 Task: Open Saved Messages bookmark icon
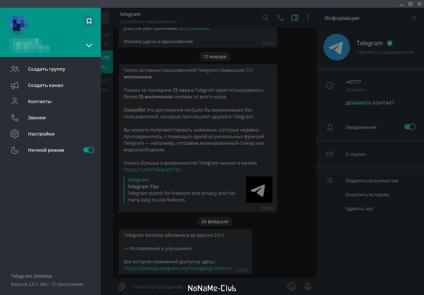click(89, 21)
